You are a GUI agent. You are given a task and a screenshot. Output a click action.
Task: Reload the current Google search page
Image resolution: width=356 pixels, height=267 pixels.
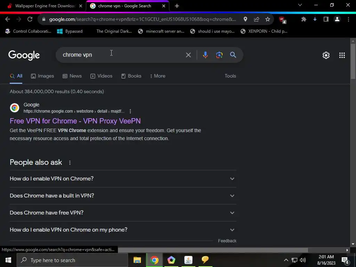30,19
